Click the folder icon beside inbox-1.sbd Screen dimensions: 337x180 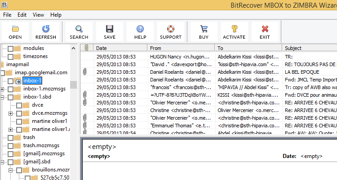[18, 97]
